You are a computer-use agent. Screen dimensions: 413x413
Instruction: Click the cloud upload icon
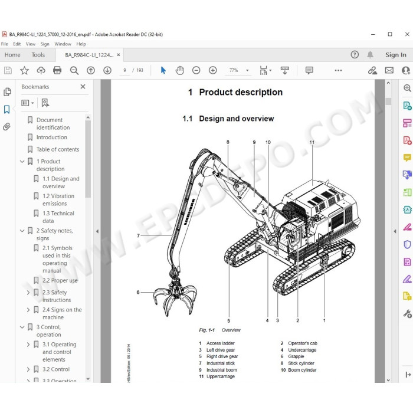[41, 70]
